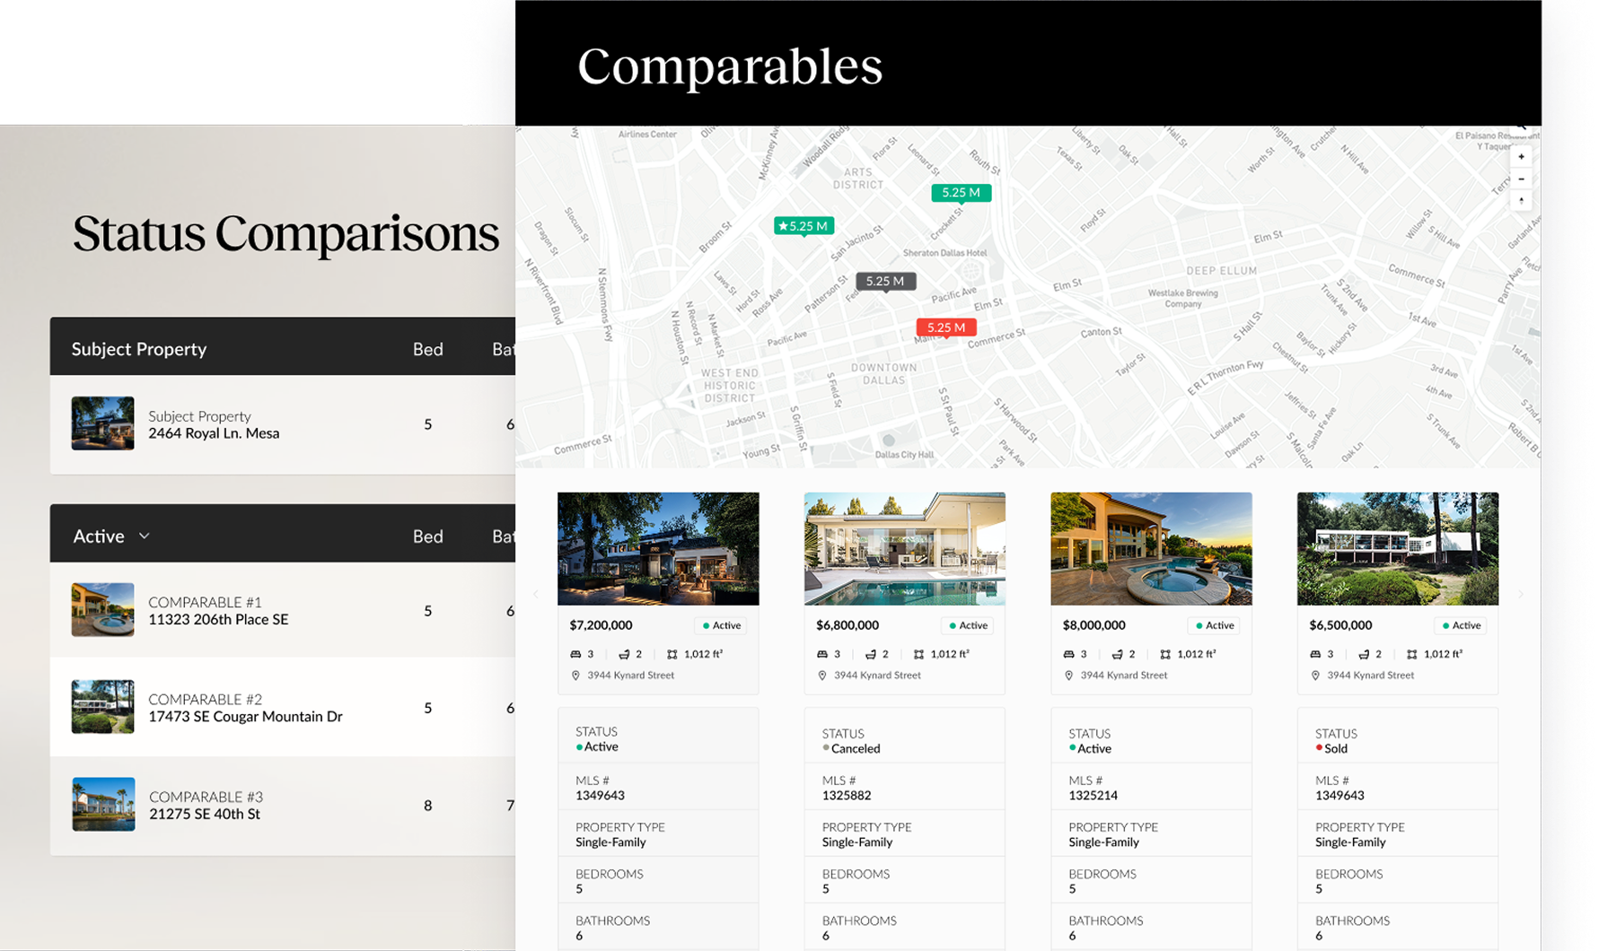1616x951 pixels.
Task: Click the bed icon on $6,800,000 listing
Action: click(x=821, y=654)
